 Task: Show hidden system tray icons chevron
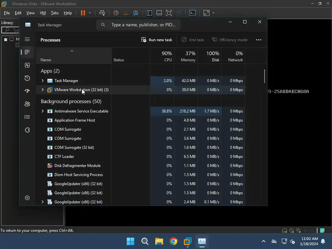click(263, 241)
